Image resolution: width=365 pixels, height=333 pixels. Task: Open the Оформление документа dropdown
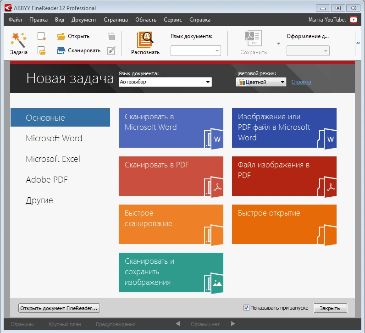coord(308,51)
